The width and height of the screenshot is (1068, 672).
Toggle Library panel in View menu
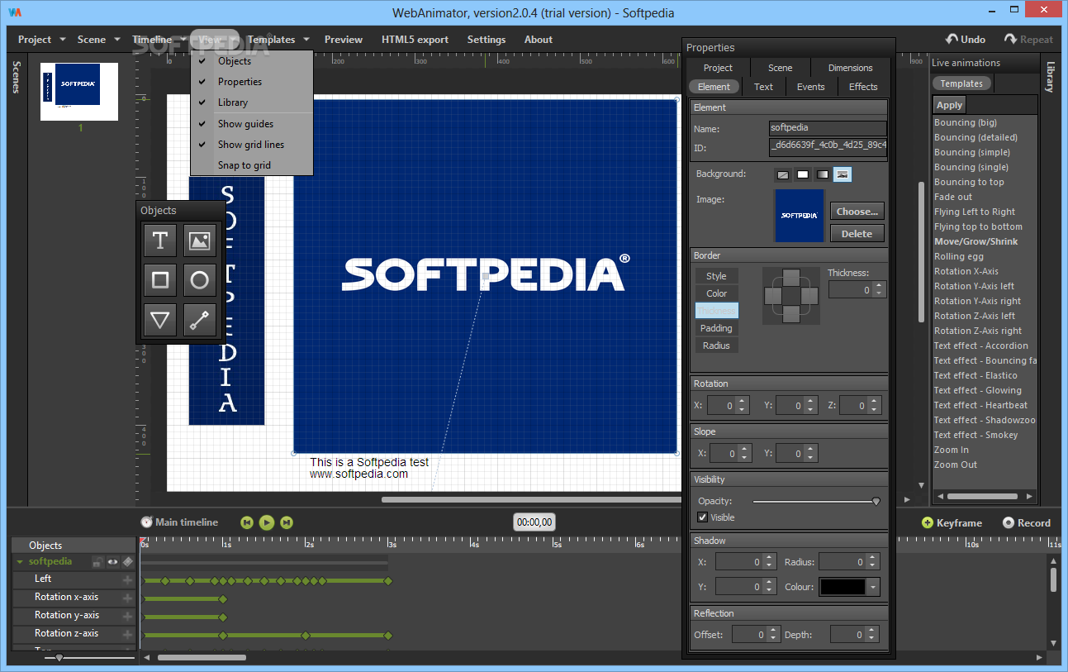point(252,102)
